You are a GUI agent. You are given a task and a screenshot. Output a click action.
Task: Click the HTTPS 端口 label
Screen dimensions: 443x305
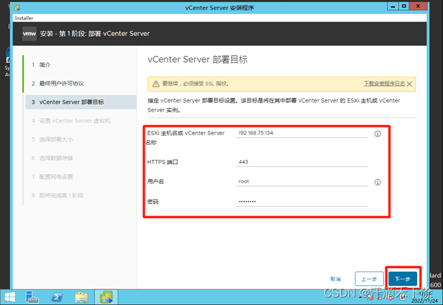(x=162, y=162)
